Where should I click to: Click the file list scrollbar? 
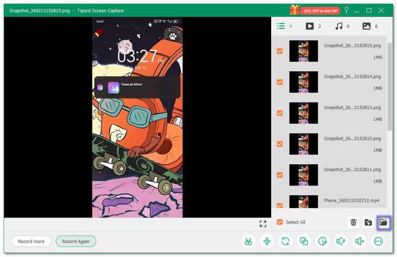coord(390,87)
